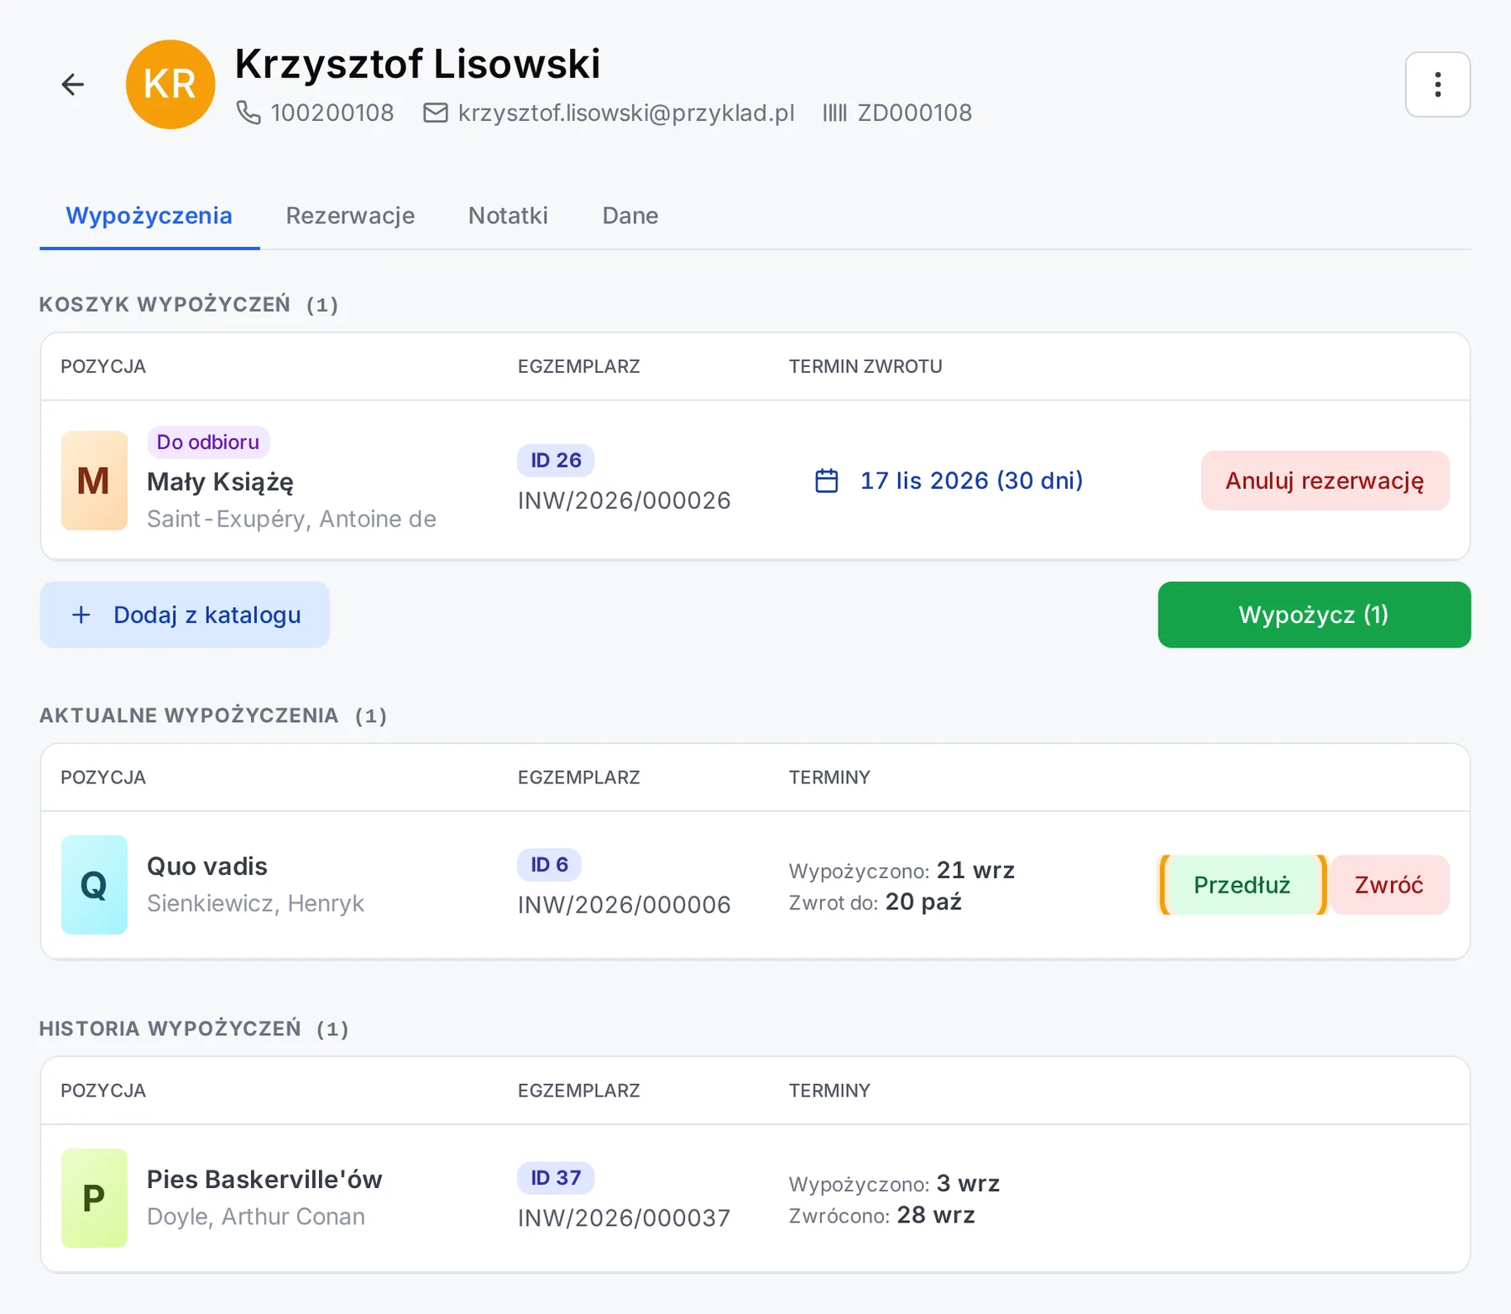Click the Dodaj z katalogu button

[185, 615]
